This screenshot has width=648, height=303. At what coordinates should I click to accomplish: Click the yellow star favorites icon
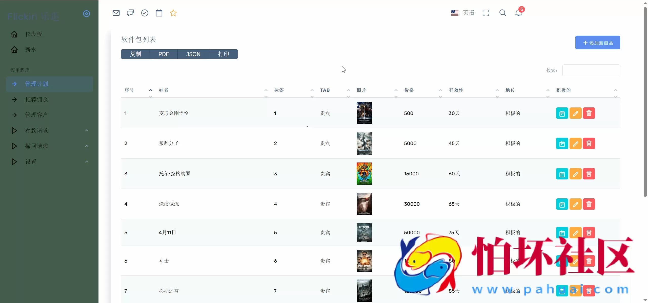(x=173, y=13)
